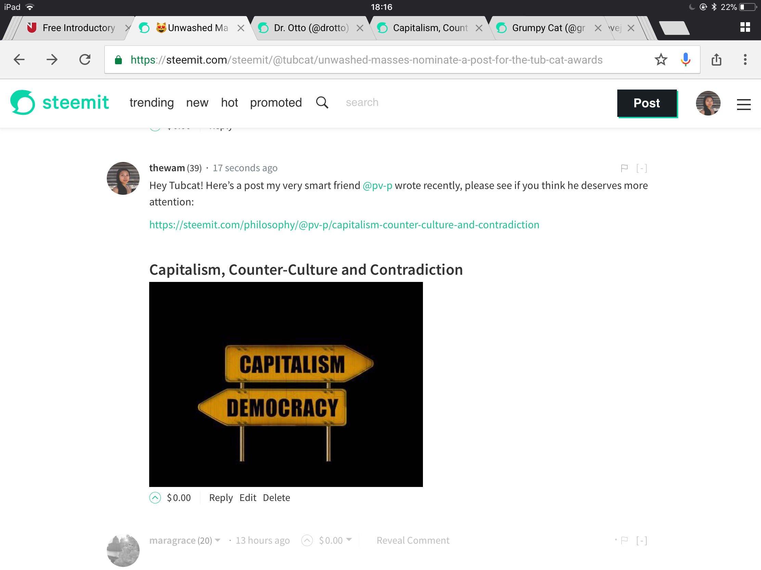Bookmark this page with the star icon
The width and height of the screenshot is (761, 570).
pos(660,60)
